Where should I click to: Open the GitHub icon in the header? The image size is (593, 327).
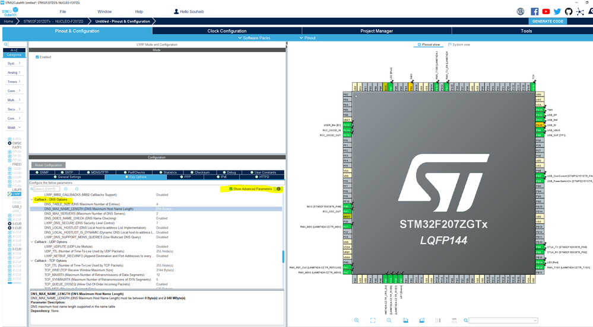(x=569, y=11)
